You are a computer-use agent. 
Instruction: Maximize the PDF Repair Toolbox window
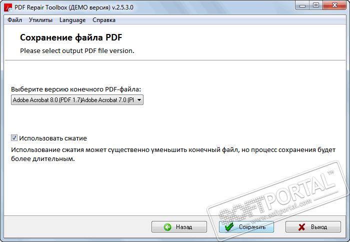coord(316,5)
